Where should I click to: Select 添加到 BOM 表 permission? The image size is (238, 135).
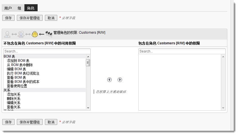18,61
